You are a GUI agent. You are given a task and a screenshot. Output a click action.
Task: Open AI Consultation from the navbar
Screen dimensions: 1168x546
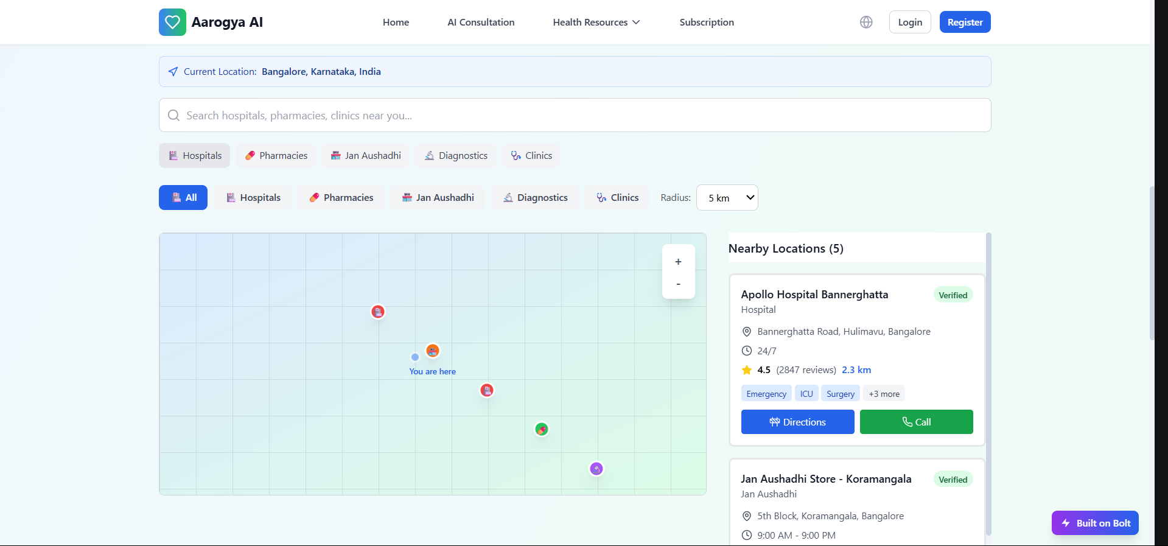pyautogui.click(x=481, y=22)
